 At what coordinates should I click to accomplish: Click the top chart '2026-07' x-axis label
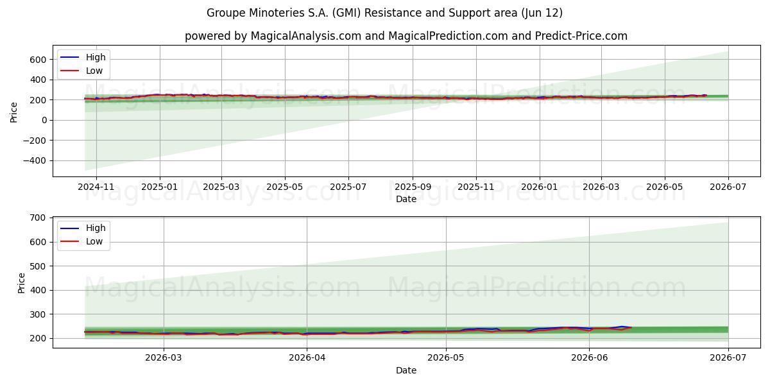[728, 187]
